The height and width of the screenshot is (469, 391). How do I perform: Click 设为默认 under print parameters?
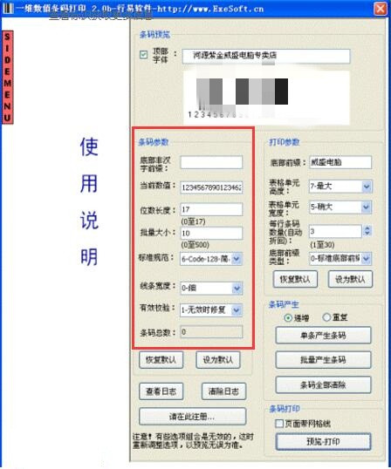pyautogui.click(x=350, y=279)
